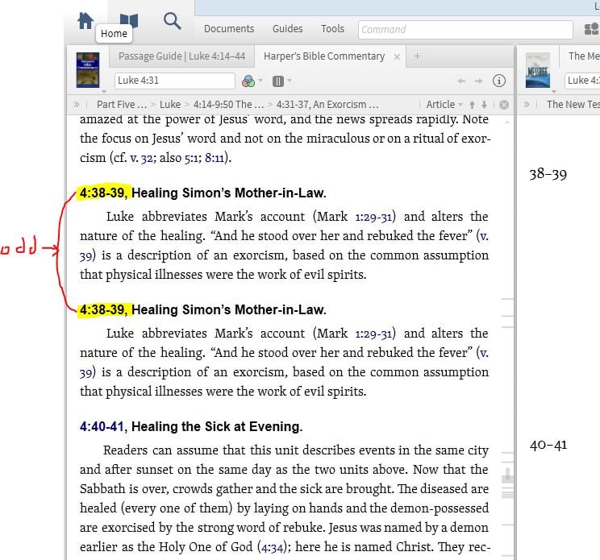The height and width of the screenshot is (560, 600).
Task: Open the Search magnifier icon
Action: (x=173, y=21)
